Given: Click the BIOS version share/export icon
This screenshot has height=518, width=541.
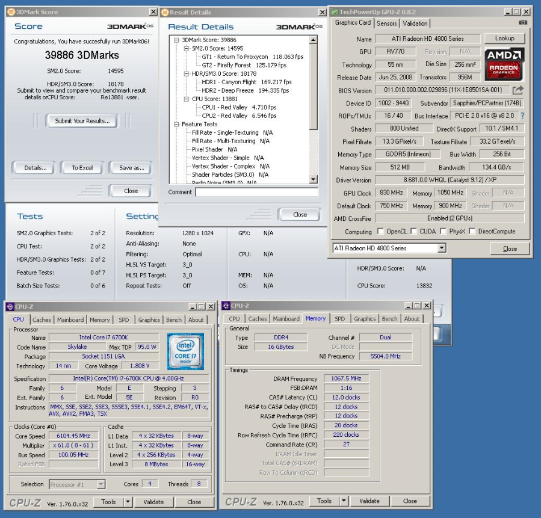Looking at the screenshot, I should coord(518,90).
